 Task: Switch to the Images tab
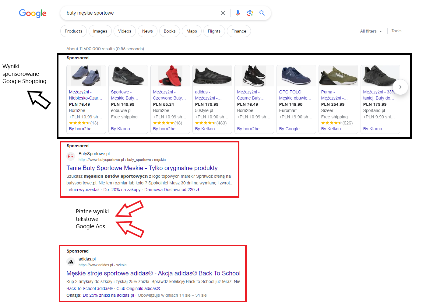(100, 31)
